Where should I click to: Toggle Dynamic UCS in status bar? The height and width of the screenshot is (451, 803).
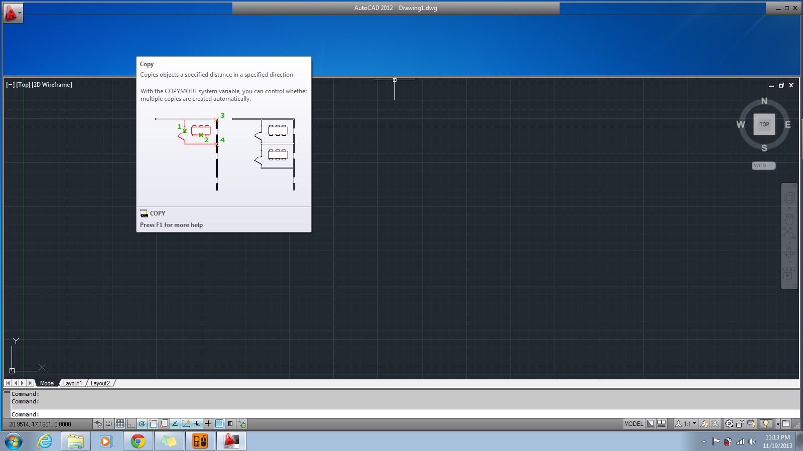coord(186,423)
